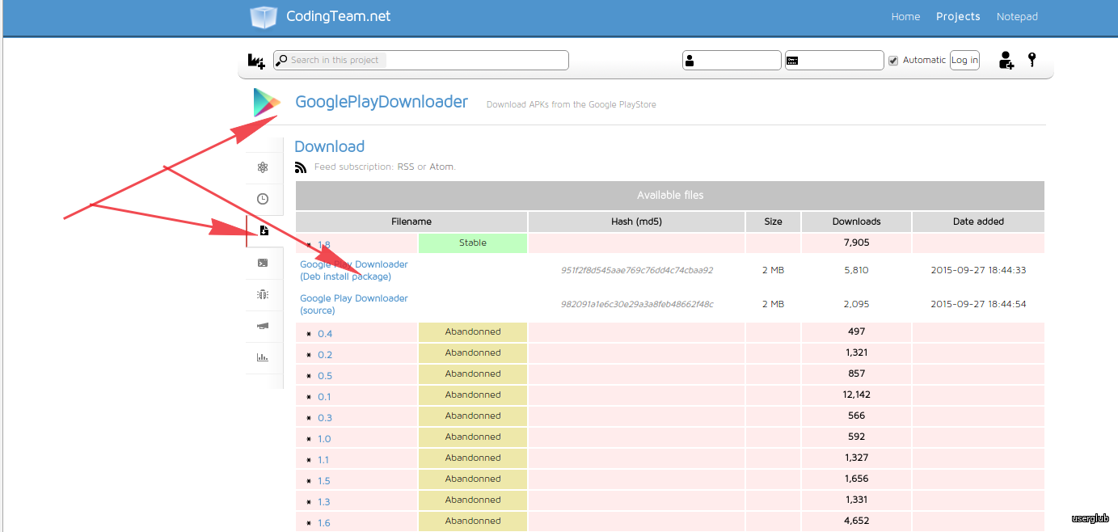Click the Filename column header

(411, 222)
